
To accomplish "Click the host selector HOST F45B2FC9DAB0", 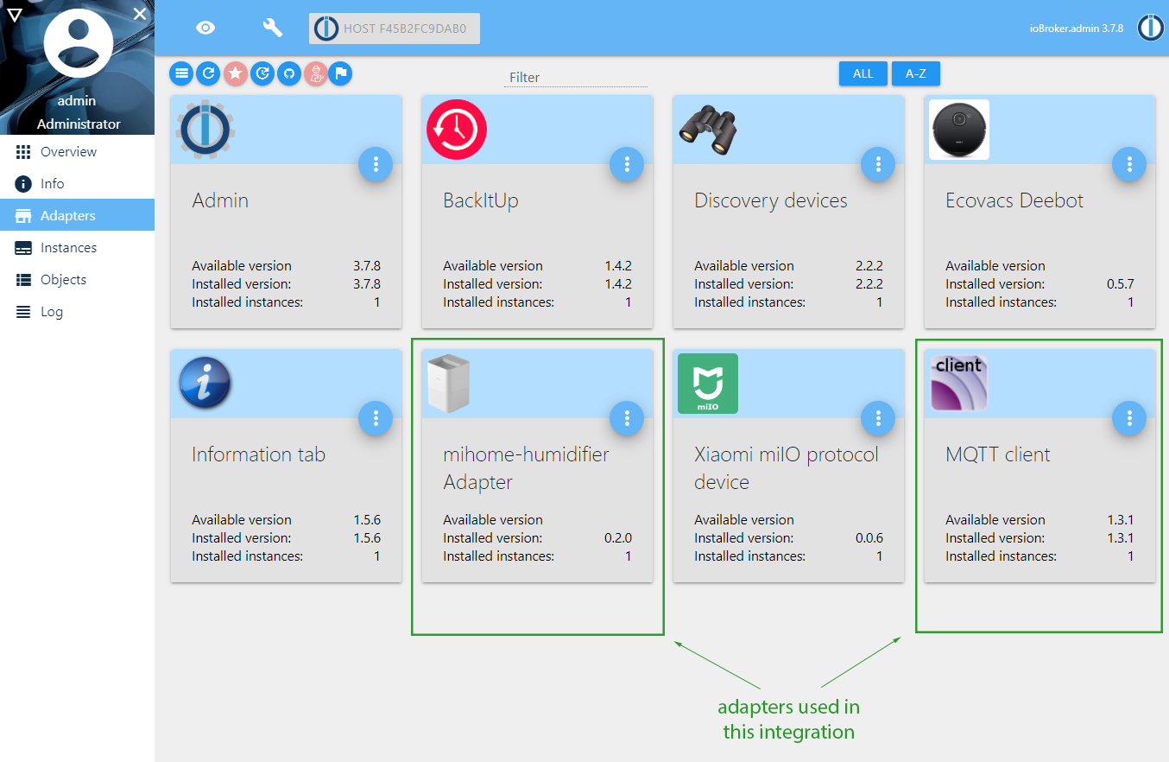I will click(395, 29).
